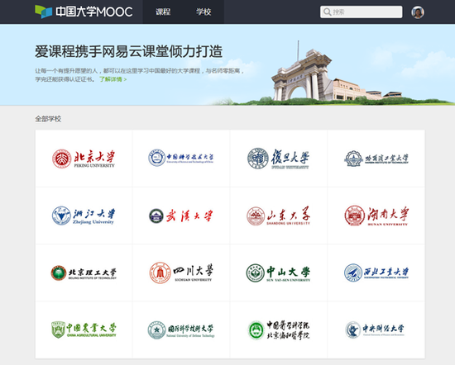This screenshot has width=455, height=365.
Task: Open the user avatar profile
Action: (x=418, y=12)
